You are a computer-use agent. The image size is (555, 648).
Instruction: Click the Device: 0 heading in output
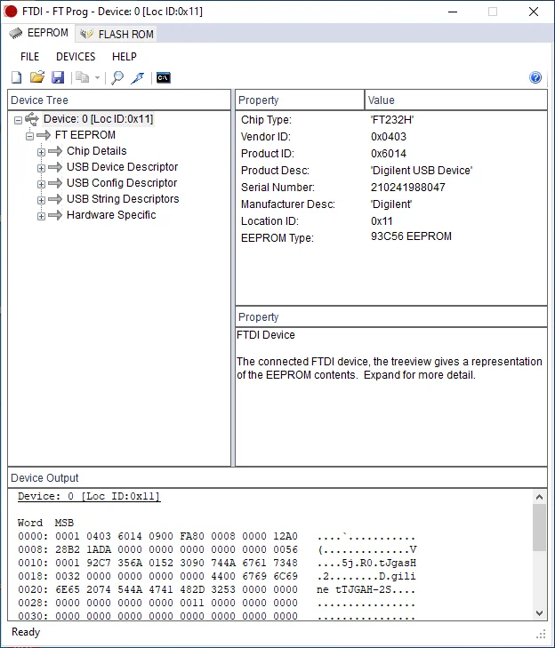(x=89, y=496)
